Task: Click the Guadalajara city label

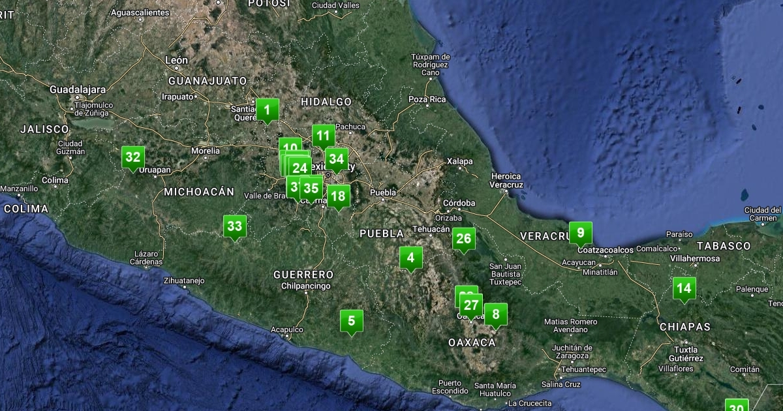Action: 78,89
